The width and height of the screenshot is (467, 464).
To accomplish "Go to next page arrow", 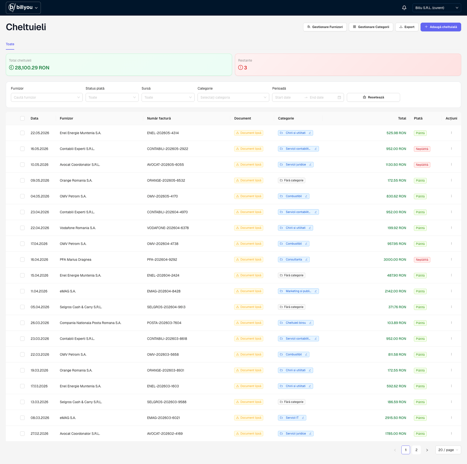I will pos(427,450).
